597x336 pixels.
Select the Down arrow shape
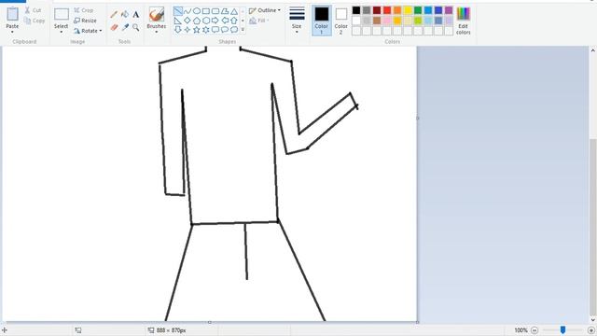pyautogui.click(x=178, y=29)
